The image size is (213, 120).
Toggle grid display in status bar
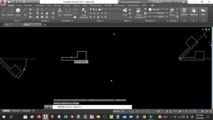coord(123,111)
